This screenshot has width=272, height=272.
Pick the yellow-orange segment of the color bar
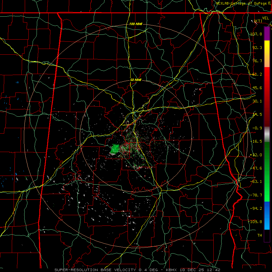tap(267, 54)
